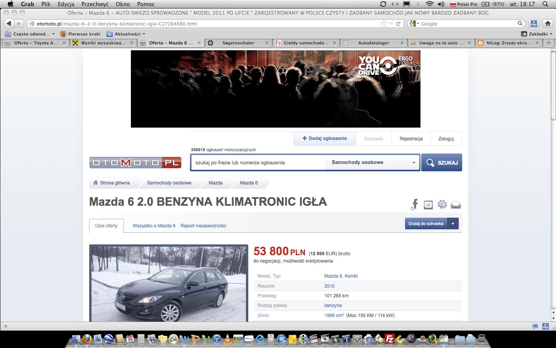The height and width of the screenshot is (348, 556).
Task: Click the You Can Drive banner ad
Action: (276, 89)
